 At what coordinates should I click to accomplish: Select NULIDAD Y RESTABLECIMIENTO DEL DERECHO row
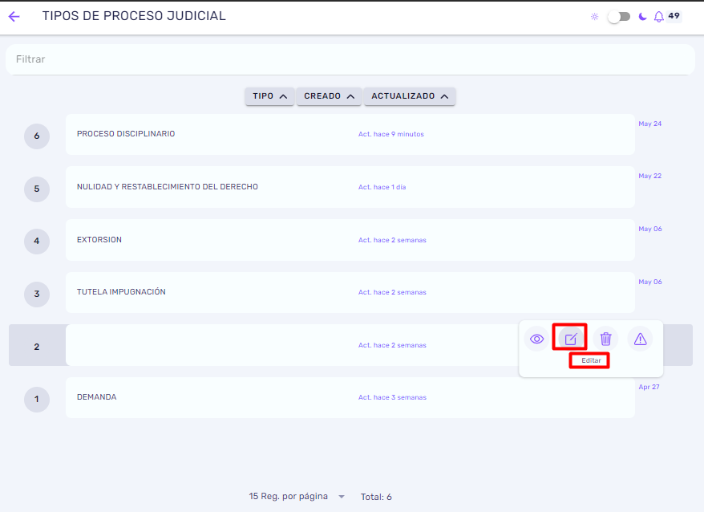[350, 187]
